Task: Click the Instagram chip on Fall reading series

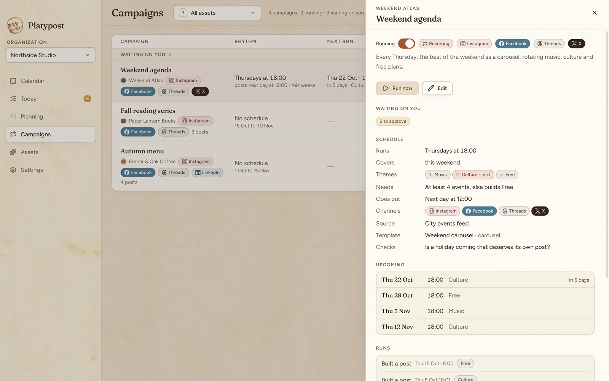Action: [x=196, y=121]
